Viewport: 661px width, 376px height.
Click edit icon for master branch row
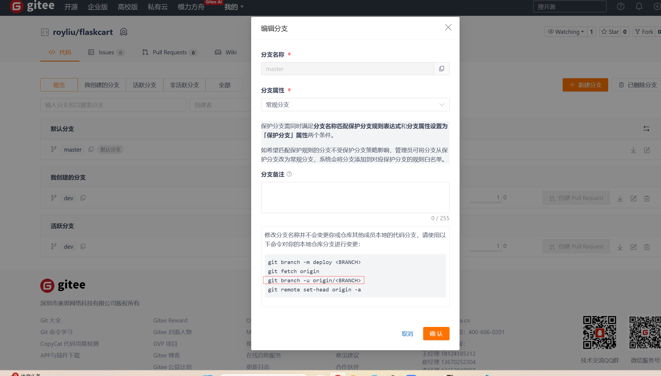(647, 150)
